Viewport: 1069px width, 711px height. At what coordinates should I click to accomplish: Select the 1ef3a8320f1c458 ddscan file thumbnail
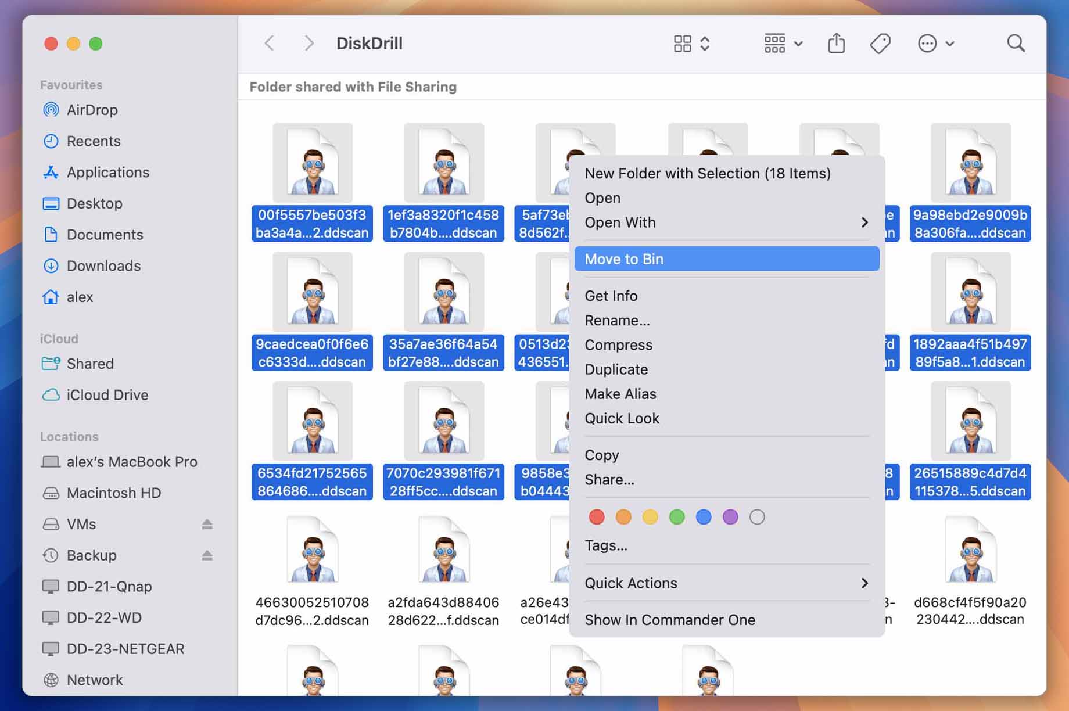444,163
